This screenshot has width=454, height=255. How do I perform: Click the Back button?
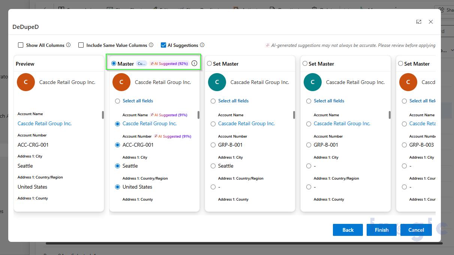[348, 230]
